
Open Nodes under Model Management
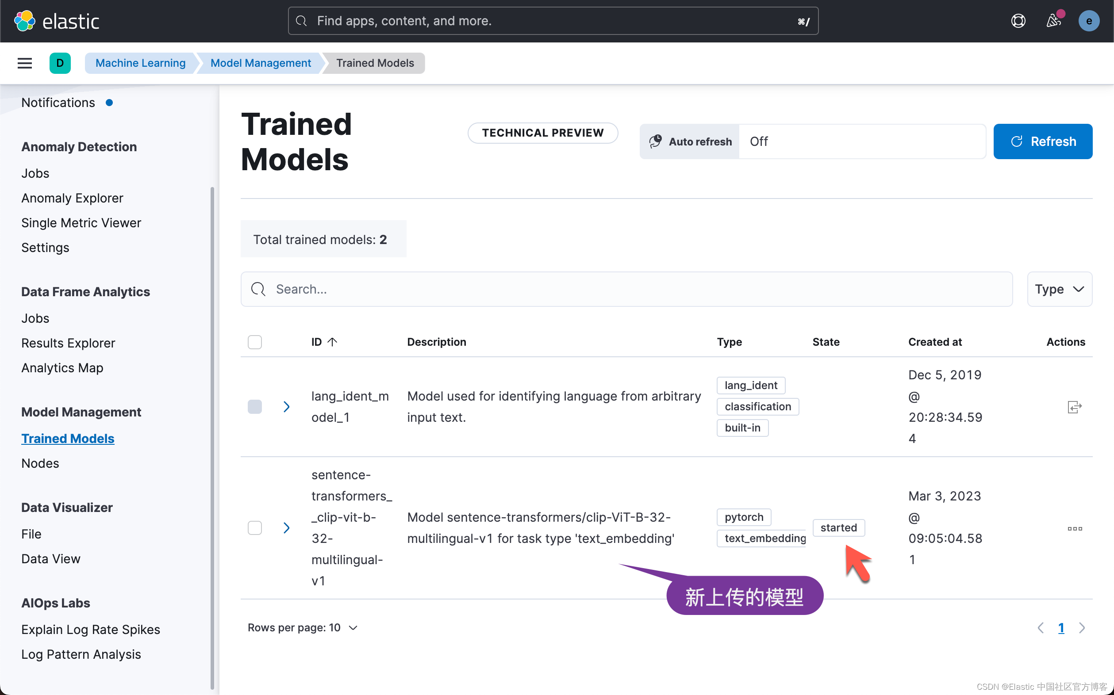click(x=40, y=463)
